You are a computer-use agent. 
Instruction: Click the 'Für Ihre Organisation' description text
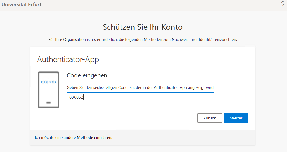click(142, 40)
